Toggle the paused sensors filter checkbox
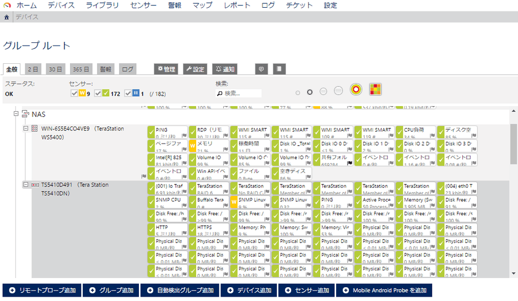Viewport: 518px width, 301px height. (x=128, y=94)
